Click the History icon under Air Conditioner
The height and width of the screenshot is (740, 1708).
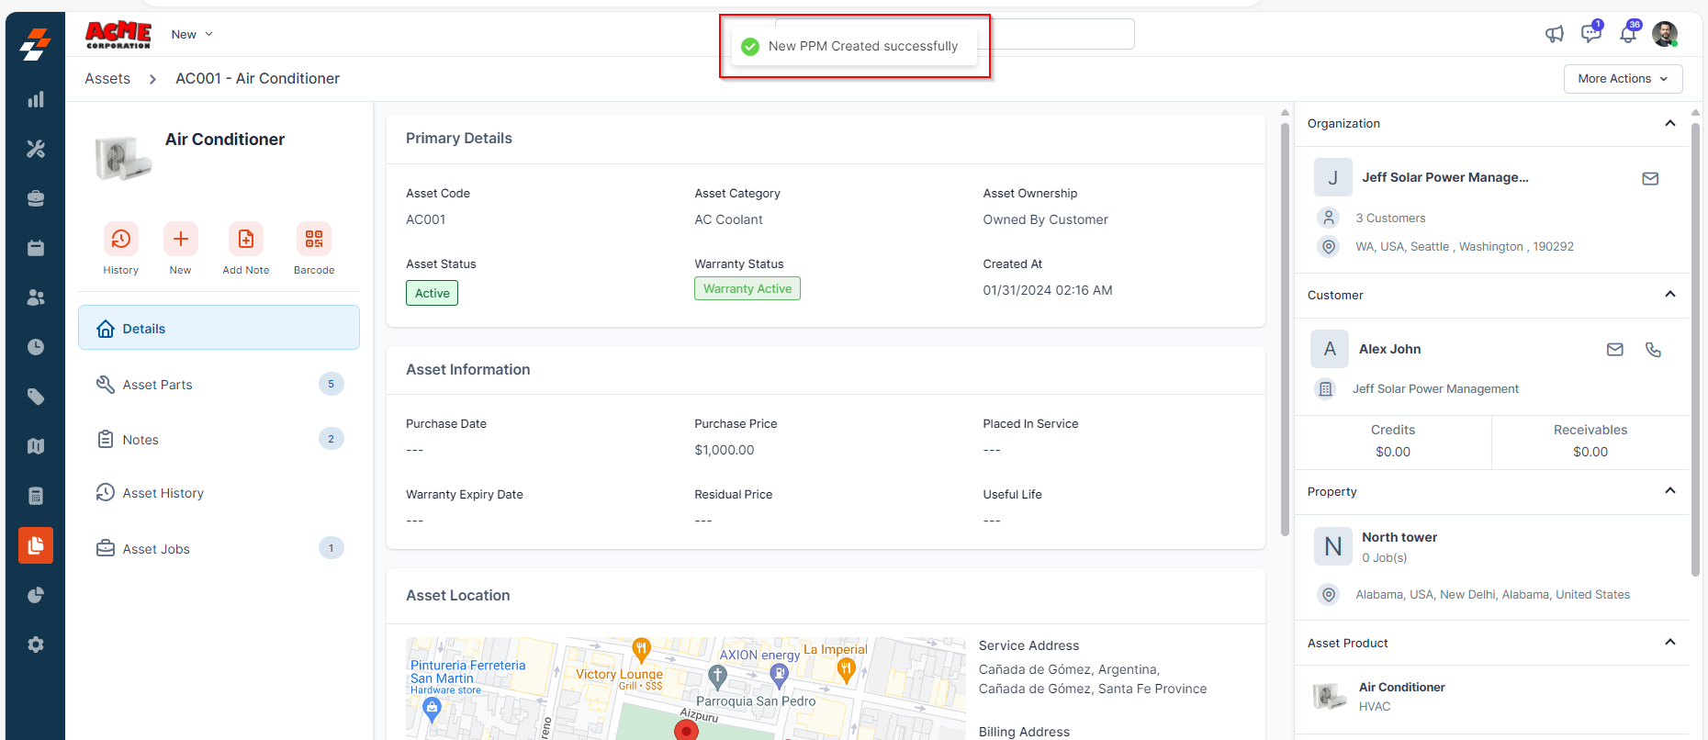pyautogui.click(x=120, y=240)
